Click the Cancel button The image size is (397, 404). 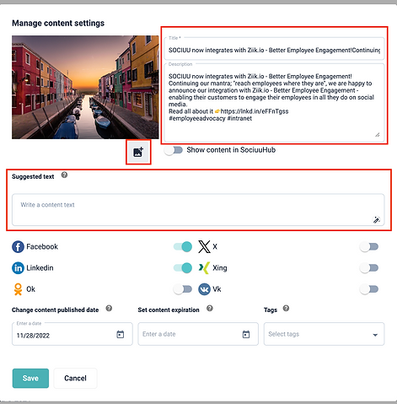tap(75, 378)
